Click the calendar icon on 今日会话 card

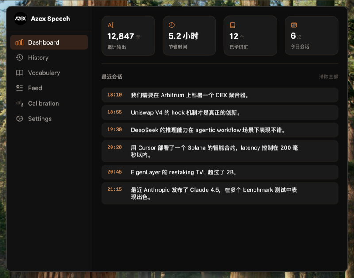point(294,25)
